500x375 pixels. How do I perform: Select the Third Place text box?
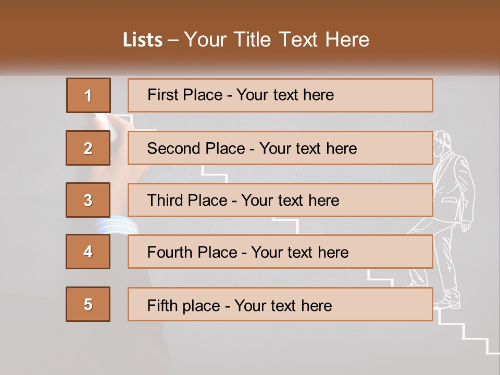tap(280, 200)
